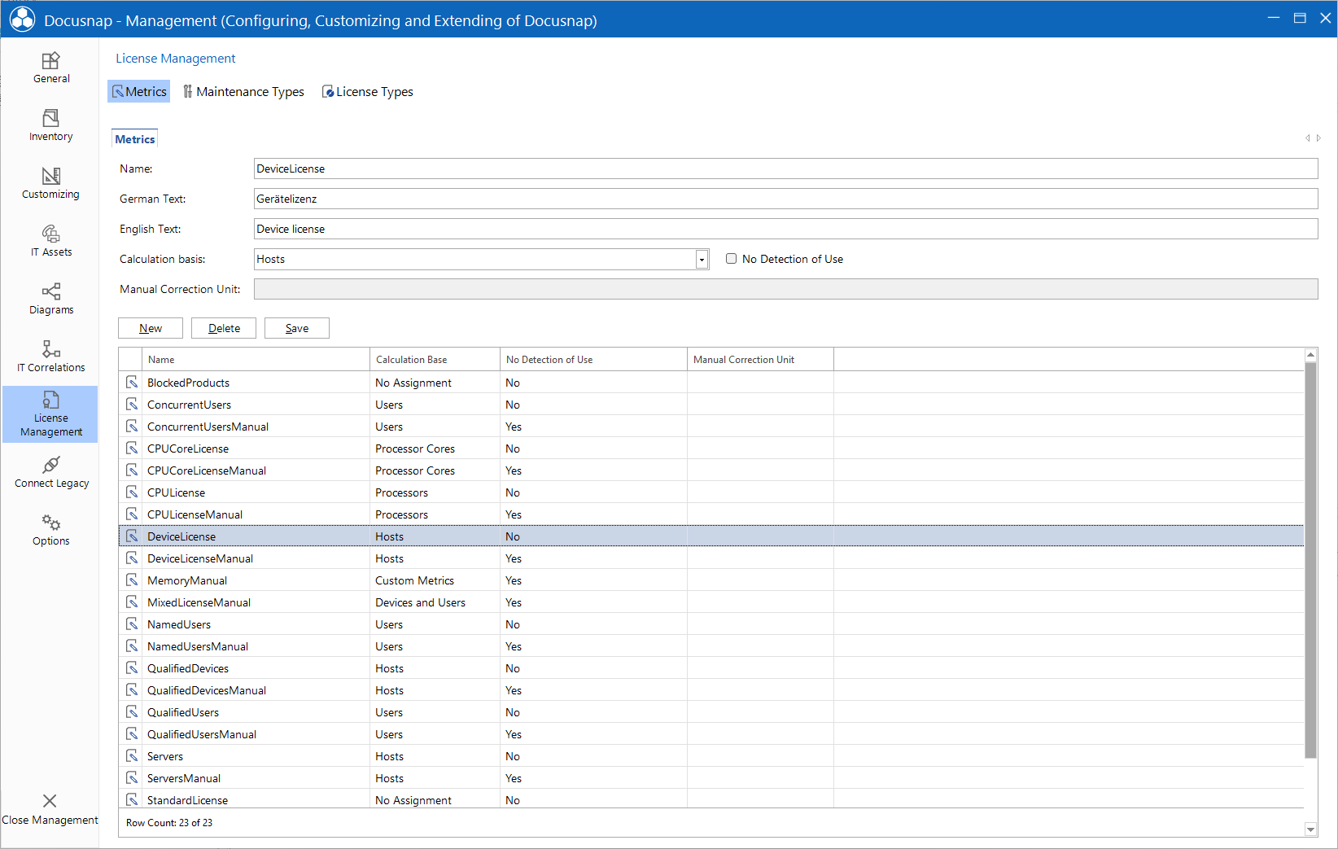This screenshot has width=1338, height=849.
Task: Click the row icon for ConcurrentUsersManual
Action: (x=132, y=426)
